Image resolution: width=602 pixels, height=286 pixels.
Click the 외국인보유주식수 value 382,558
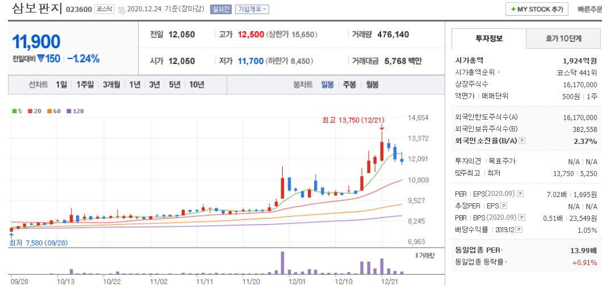(x=584, y=129)
